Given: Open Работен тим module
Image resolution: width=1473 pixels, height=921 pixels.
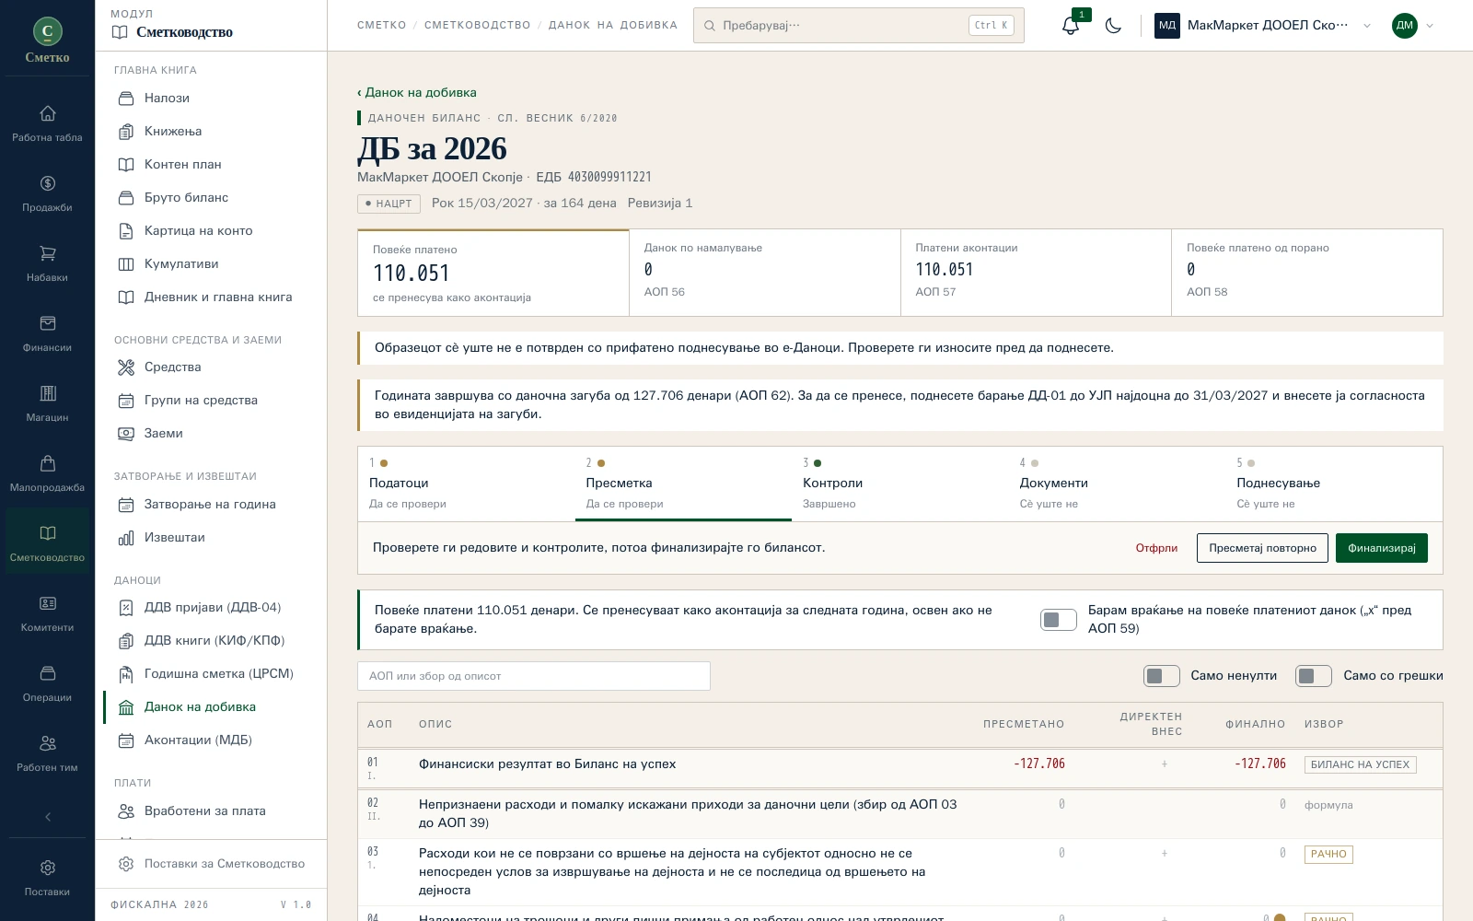Looking at the screenshot, I should (x=47, y=752).
